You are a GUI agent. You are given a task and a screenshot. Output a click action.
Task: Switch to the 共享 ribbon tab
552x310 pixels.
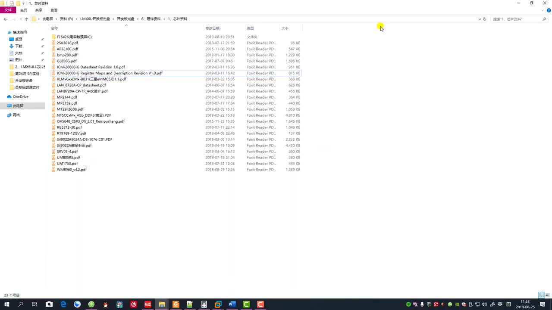[39, 10]
